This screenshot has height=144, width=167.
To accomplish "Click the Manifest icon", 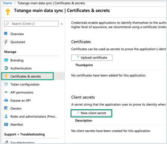I will [x=6, y=124].
